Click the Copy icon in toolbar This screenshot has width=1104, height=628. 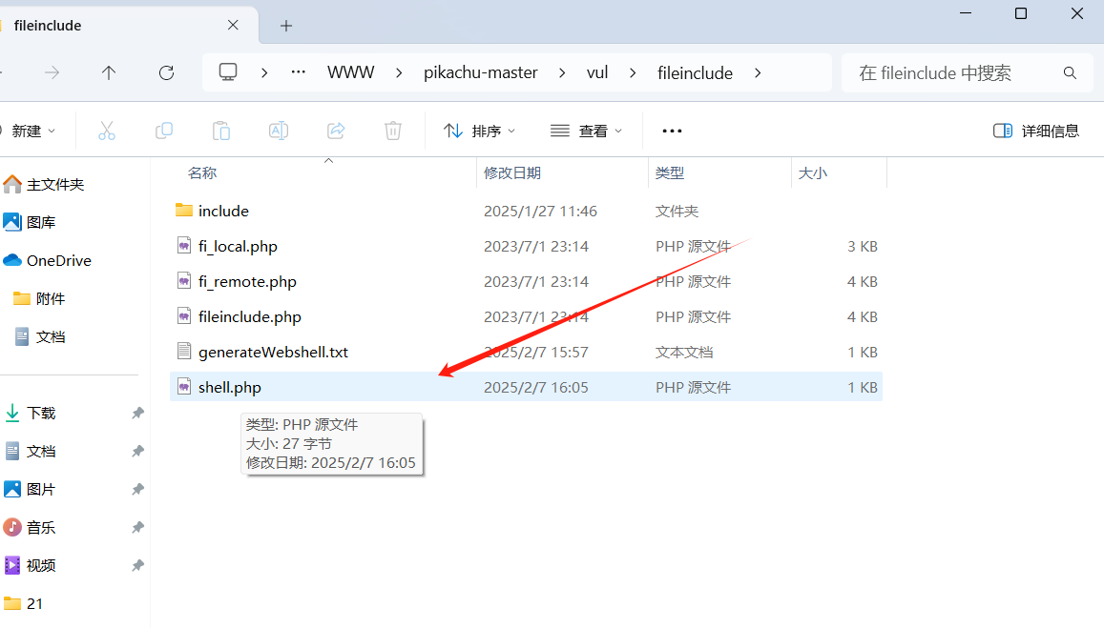(164, 131)
